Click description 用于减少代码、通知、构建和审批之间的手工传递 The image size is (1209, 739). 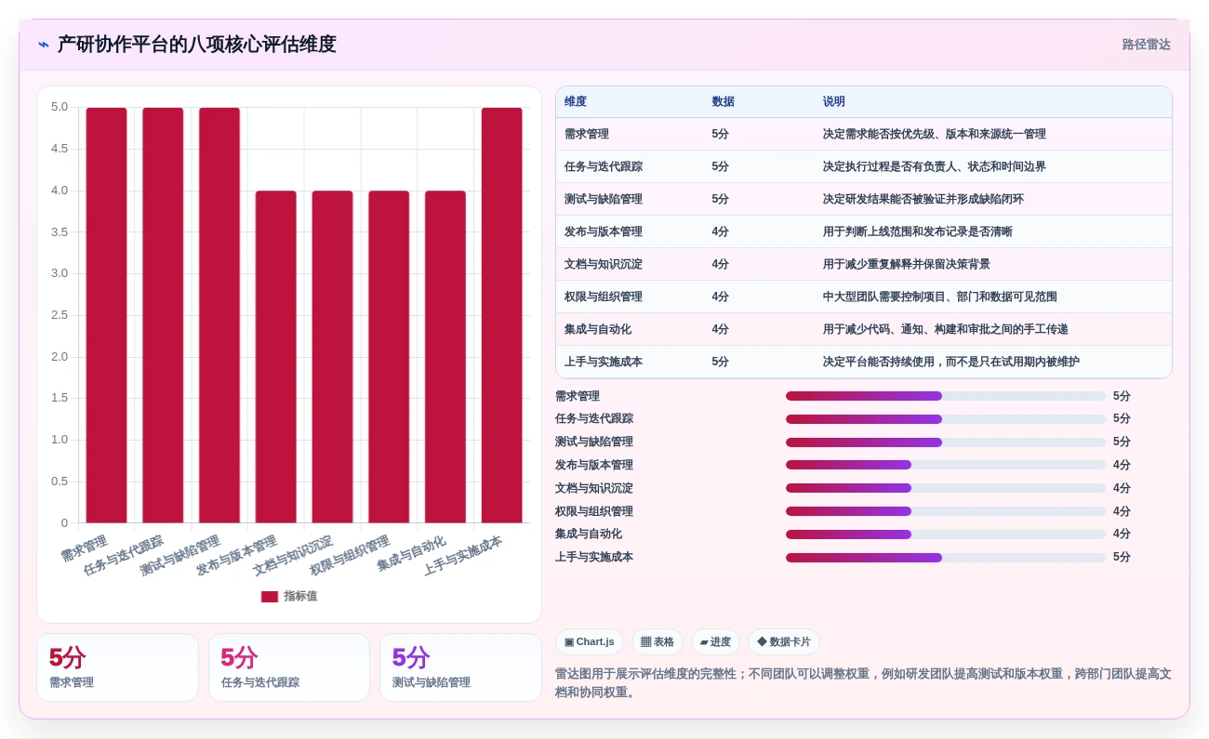click(946, 330)
